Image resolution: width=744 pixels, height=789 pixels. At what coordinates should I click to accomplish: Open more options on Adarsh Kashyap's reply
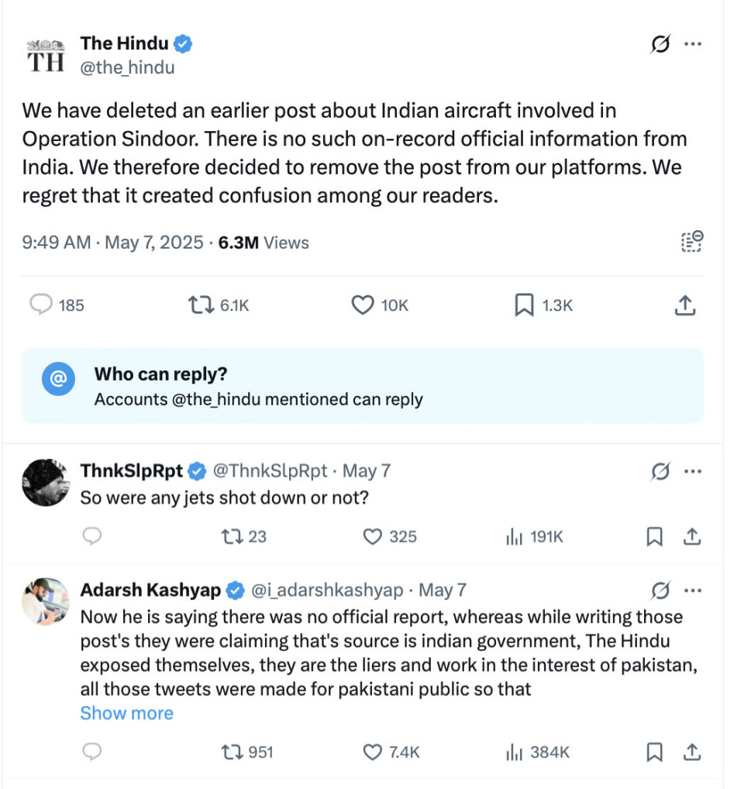point(693,591)
